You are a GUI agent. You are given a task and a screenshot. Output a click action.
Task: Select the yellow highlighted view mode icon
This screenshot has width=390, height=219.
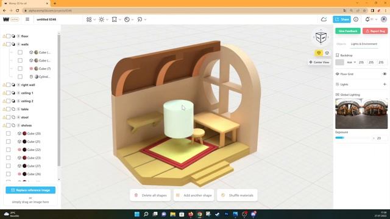[x=319, y=53]
